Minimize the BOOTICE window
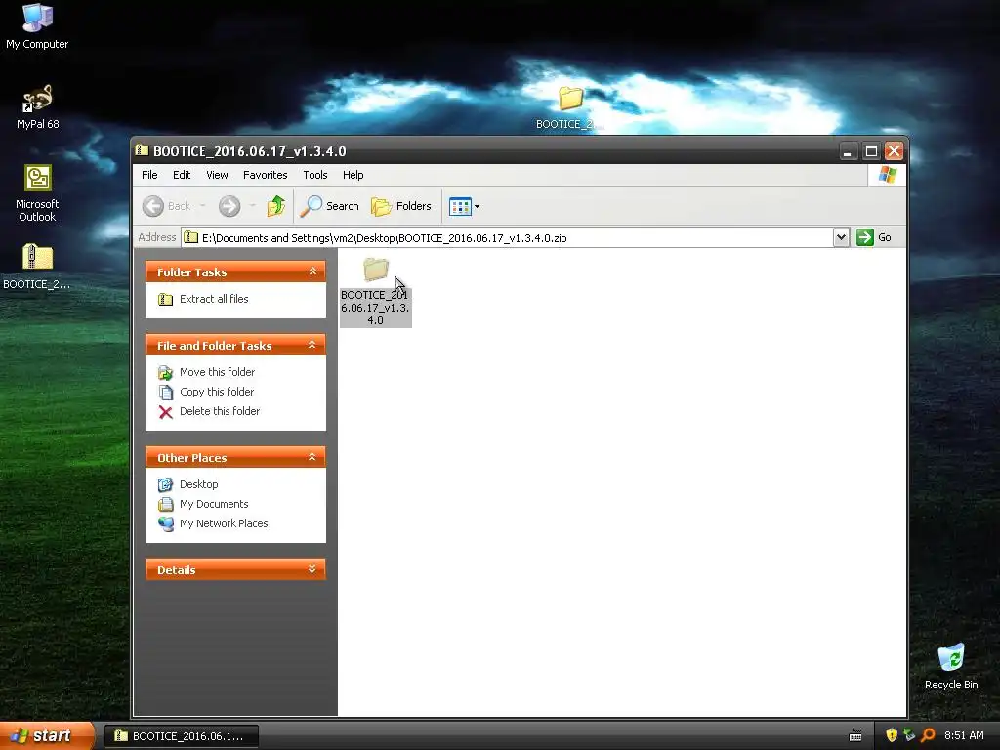The height and width of the screenshot is (750, 1000). (848, 151)
